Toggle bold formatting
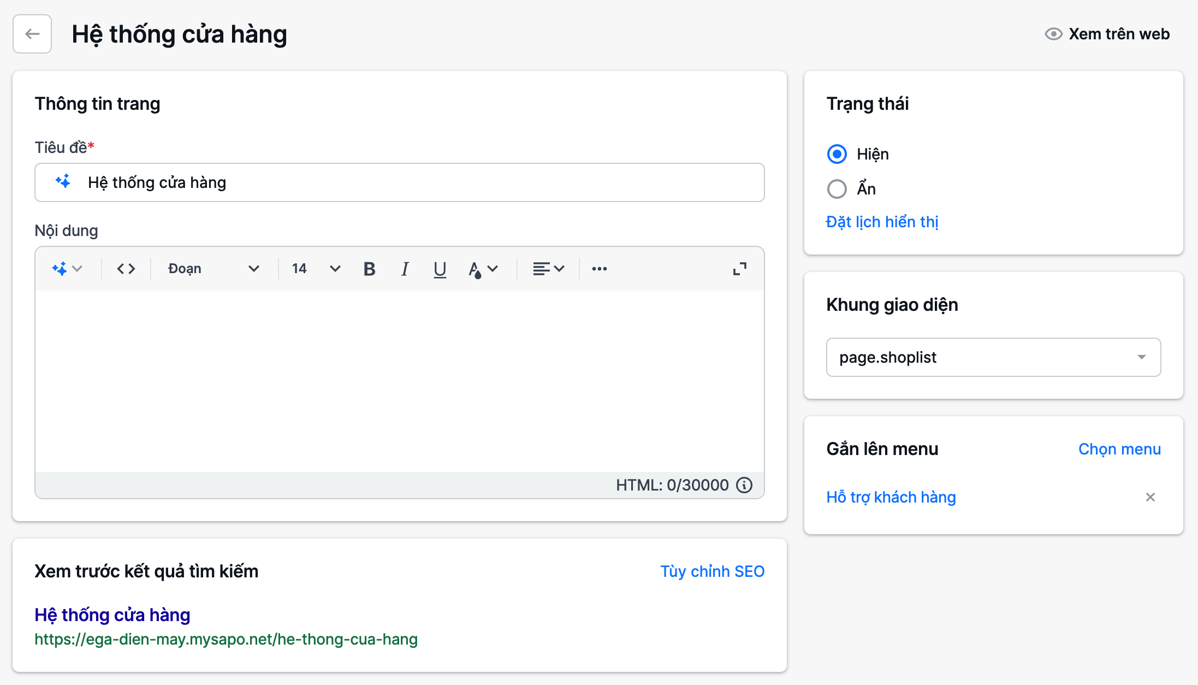 point(369,269)
